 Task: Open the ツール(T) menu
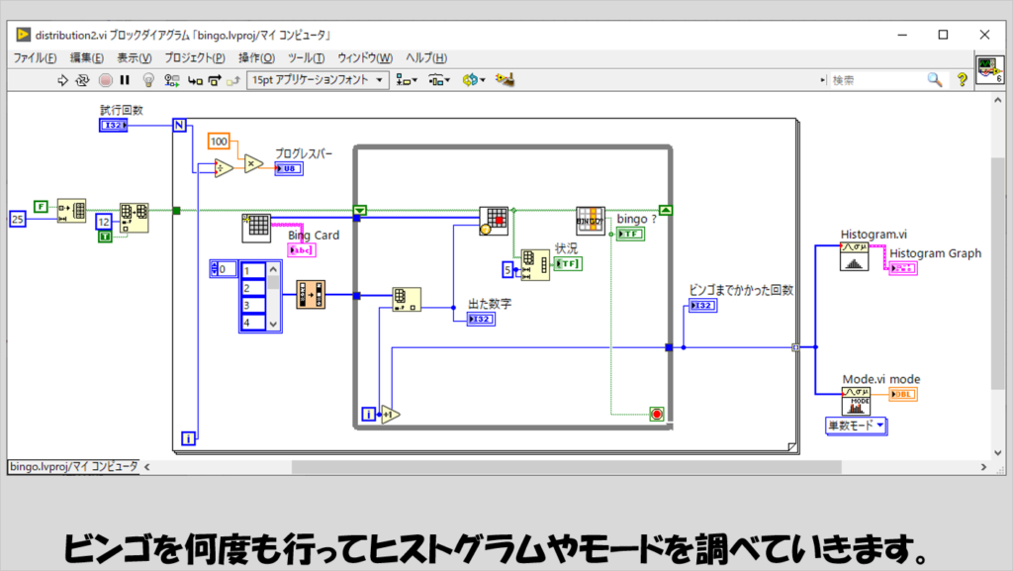tap(305, 58)
